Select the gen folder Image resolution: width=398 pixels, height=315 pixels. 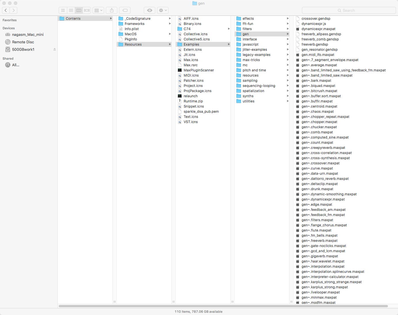click(262, 34)
